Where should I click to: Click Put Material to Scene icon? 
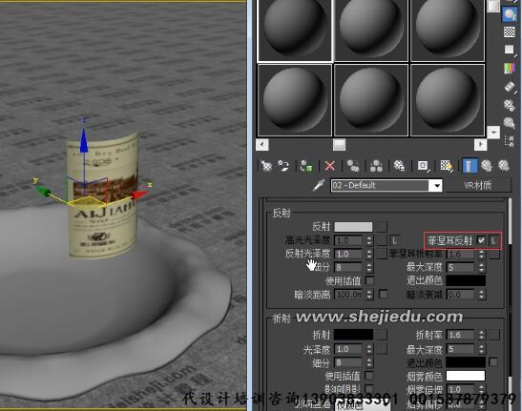point(283,165)
